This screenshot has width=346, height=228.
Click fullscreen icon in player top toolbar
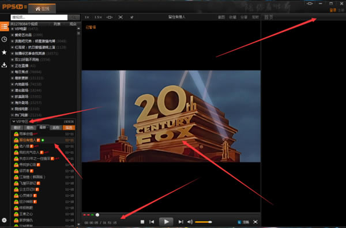coord(121,17)
